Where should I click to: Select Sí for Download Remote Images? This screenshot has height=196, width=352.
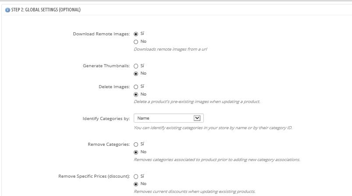[x=136, y=34]
